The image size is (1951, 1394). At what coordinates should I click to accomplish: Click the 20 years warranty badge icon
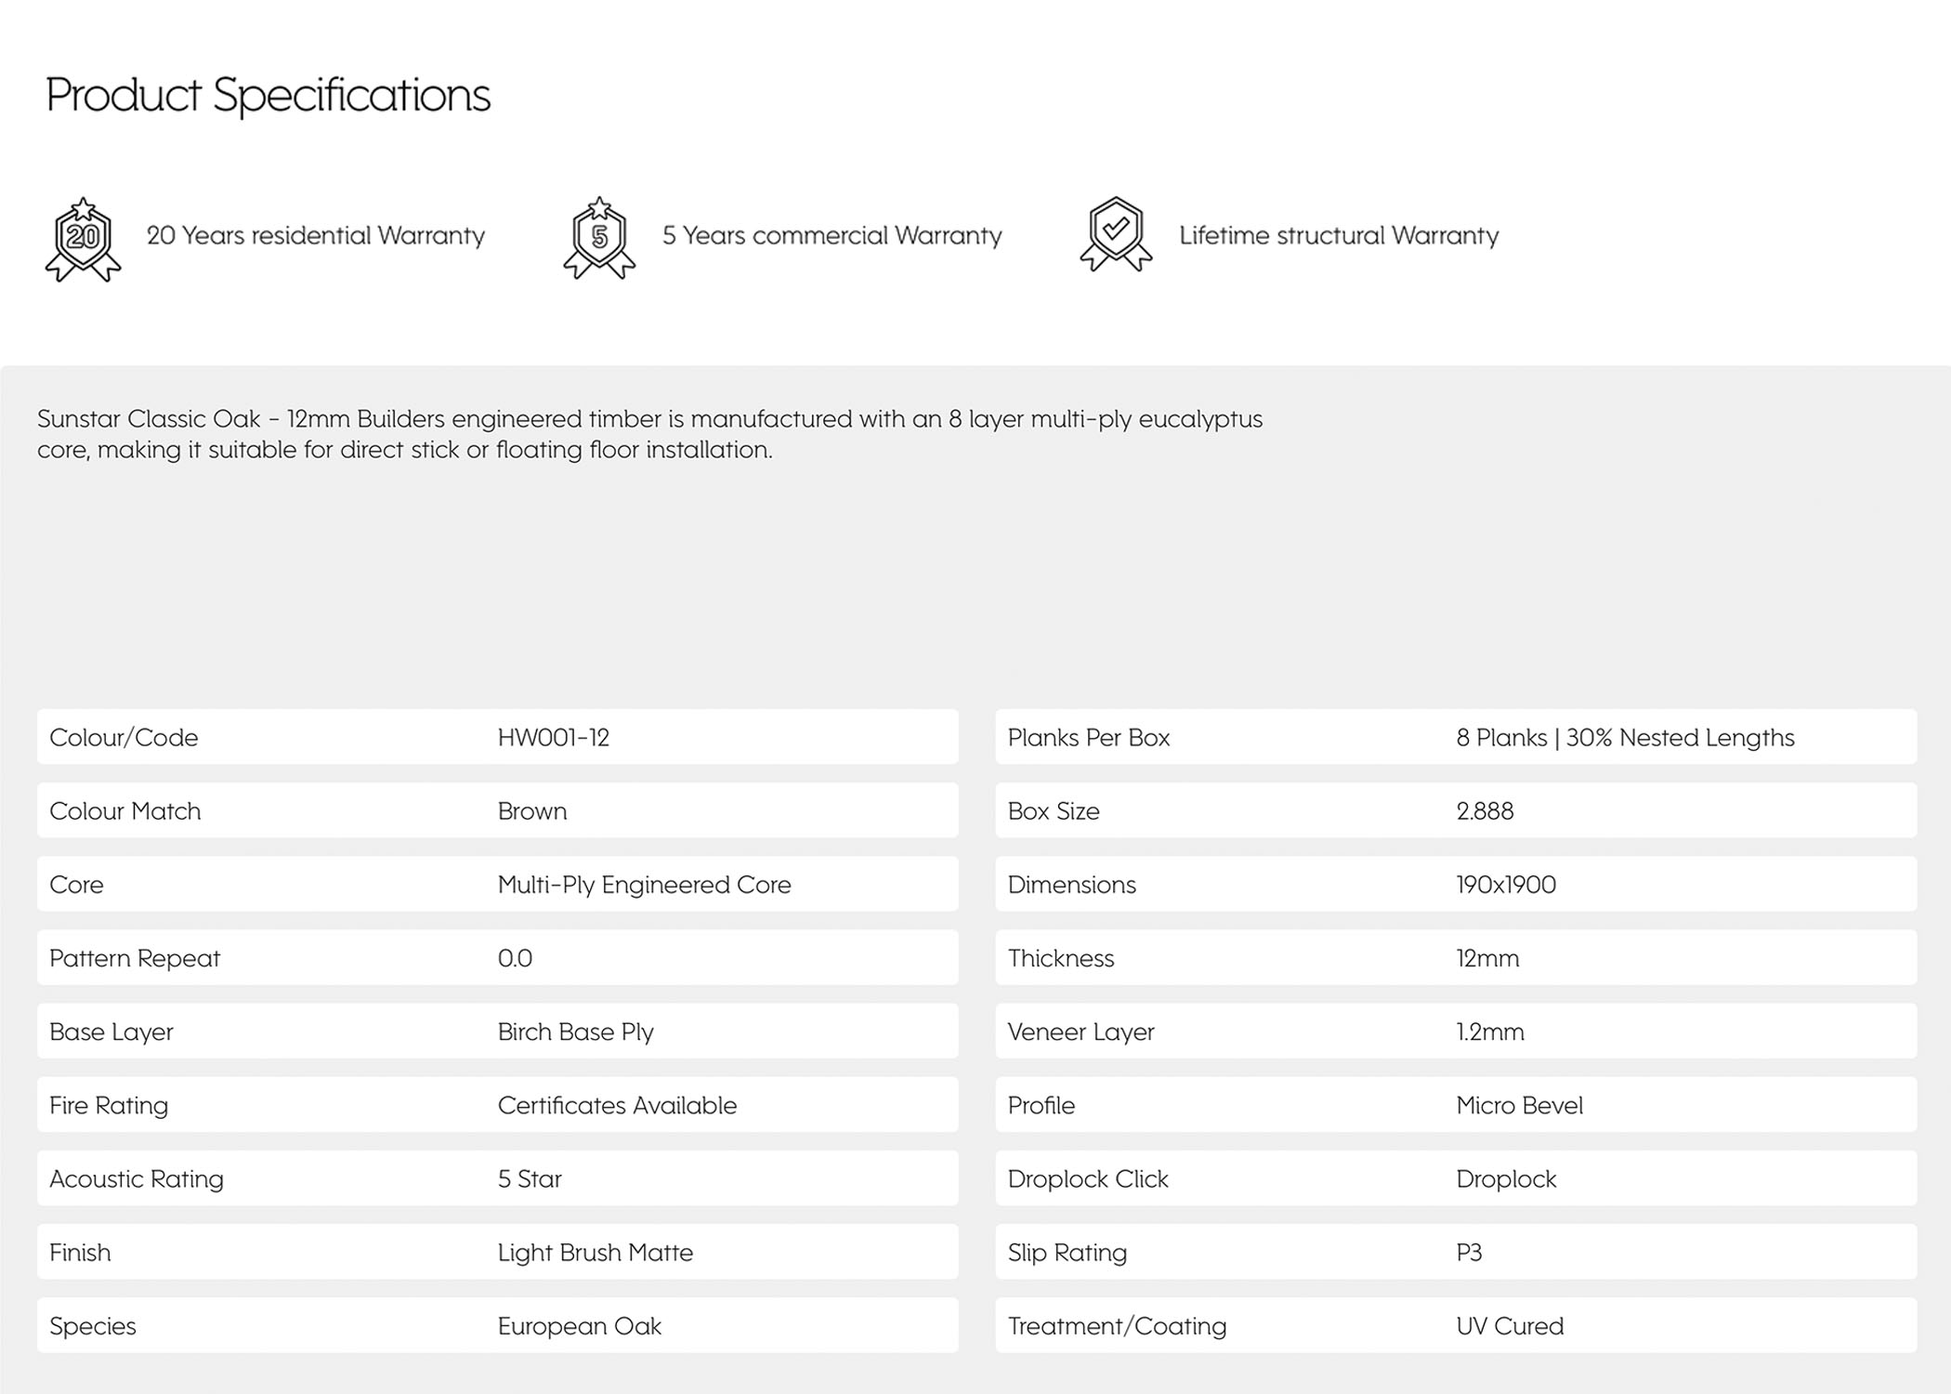pos(83,239)
